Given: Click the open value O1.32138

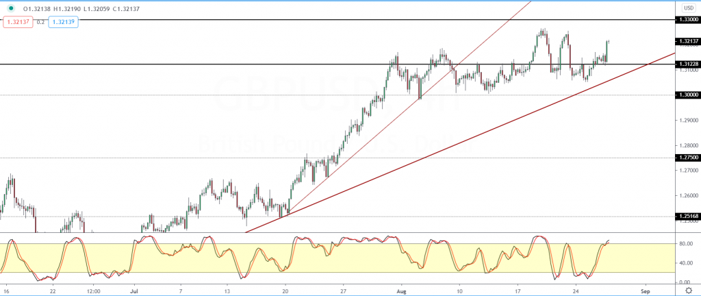Looking at the screenshot, I should coord(38,8).
